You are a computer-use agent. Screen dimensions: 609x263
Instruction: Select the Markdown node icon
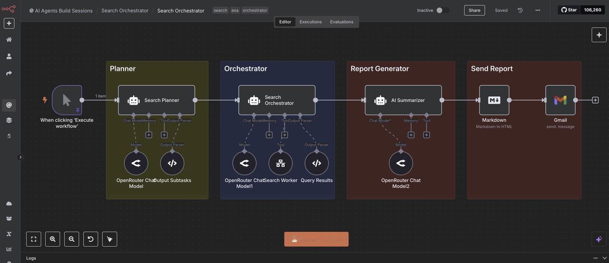pos(494,100)
